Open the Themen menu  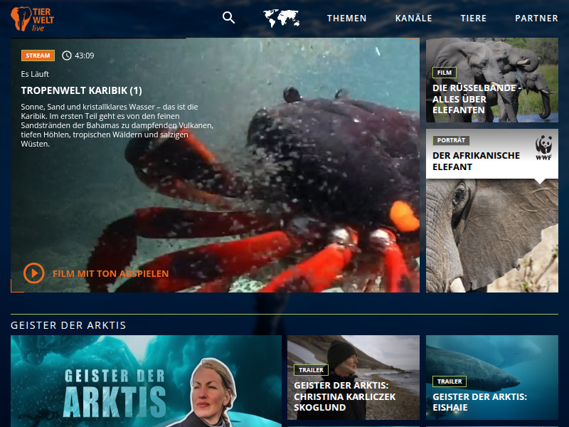click(346, 19)
